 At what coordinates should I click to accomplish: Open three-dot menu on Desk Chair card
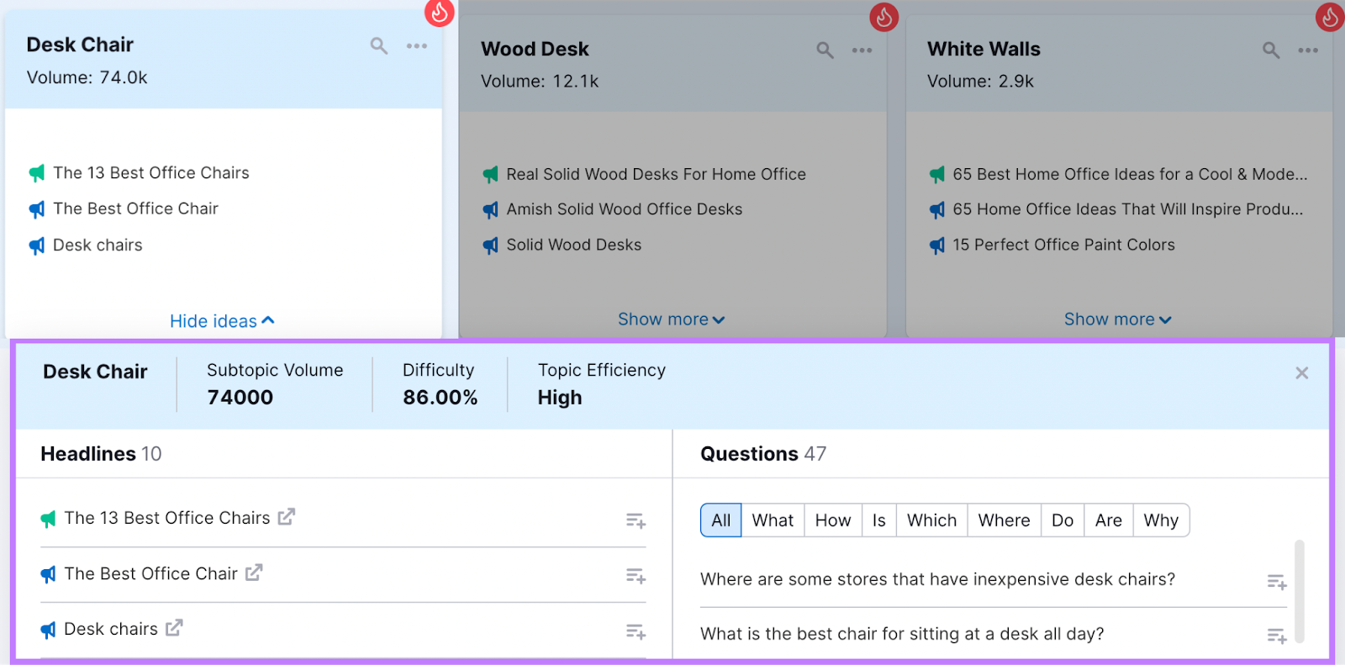click(417, 45)
